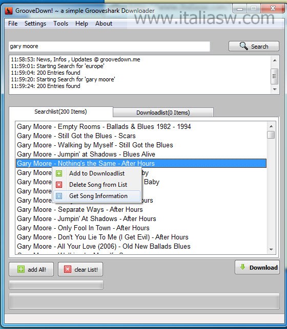Click the search field containing 'gary moore'
Image resolution: width=287 pixels, height=329 pixels.
[109, 46]
